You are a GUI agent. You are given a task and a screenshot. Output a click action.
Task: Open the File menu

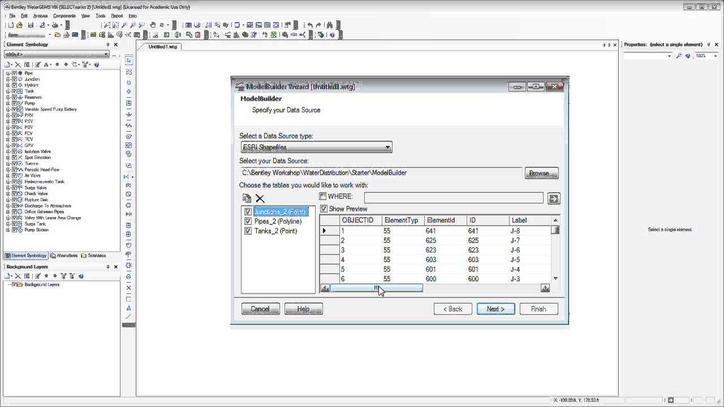click(12, 16)
